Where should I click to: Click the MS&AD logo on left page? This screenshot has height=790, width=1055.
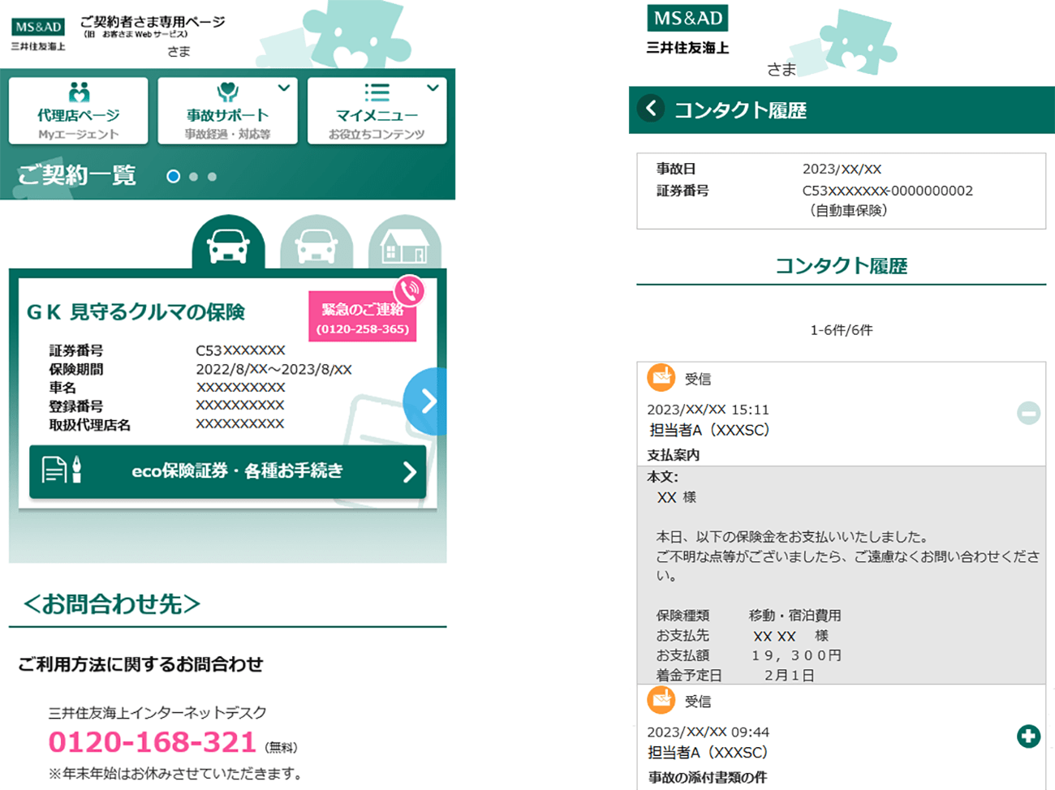38,27
